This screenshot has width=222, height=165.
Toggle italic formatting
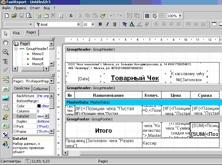tap(107, 24)
